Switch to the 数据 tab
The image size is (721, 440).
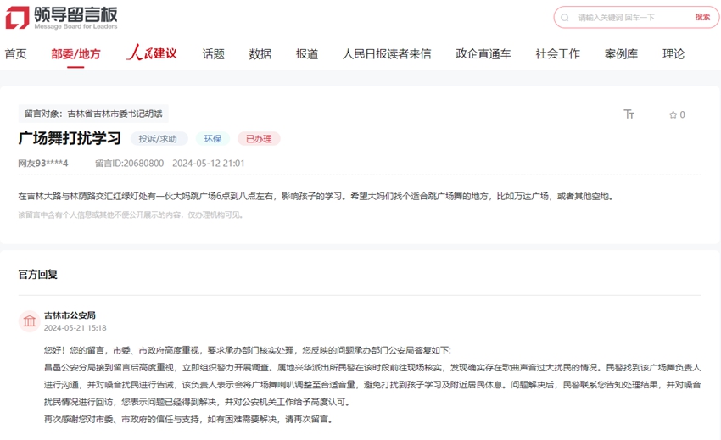click(260, 54)
